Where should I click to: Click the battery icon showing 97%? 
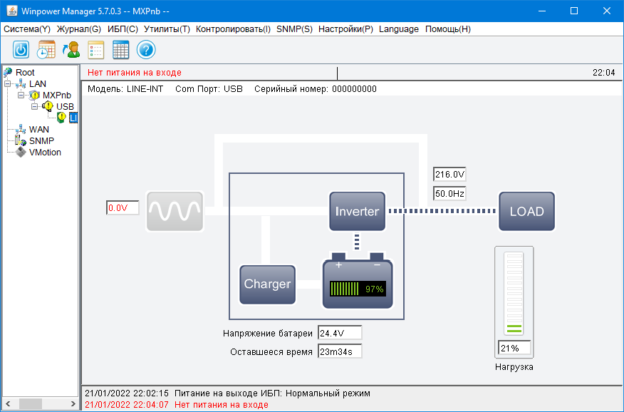pyautogui.click(x=358, y=281)
